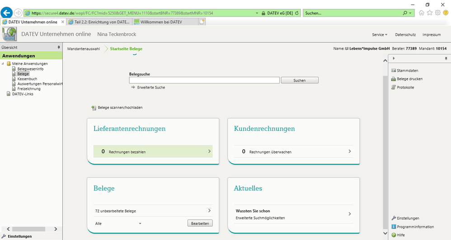Open Auswertungen Personalwirtschaft tree item

click(40, 84)
